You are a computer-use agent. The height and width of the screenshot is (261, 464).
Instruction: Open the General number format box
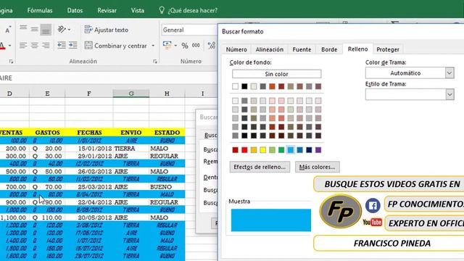click(189, 30)
